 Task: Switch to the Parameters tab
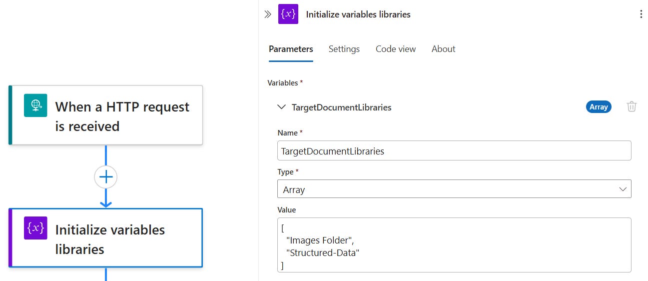pyautogui.click(x=291, y=49)
